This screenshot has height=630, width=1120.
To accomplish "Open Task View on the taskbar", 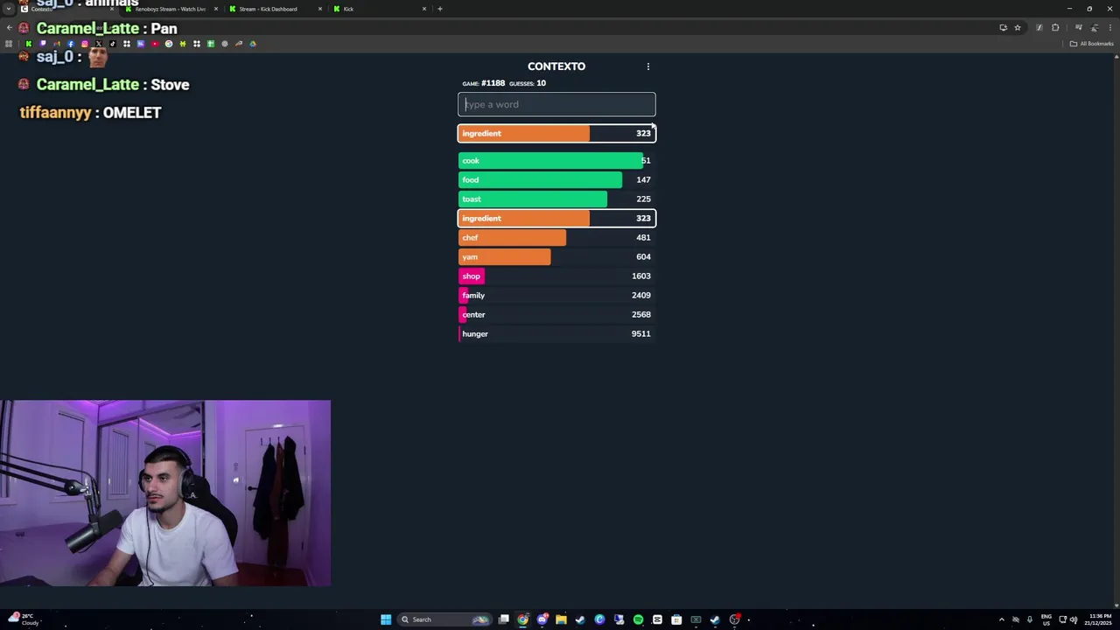I will 503,619.
